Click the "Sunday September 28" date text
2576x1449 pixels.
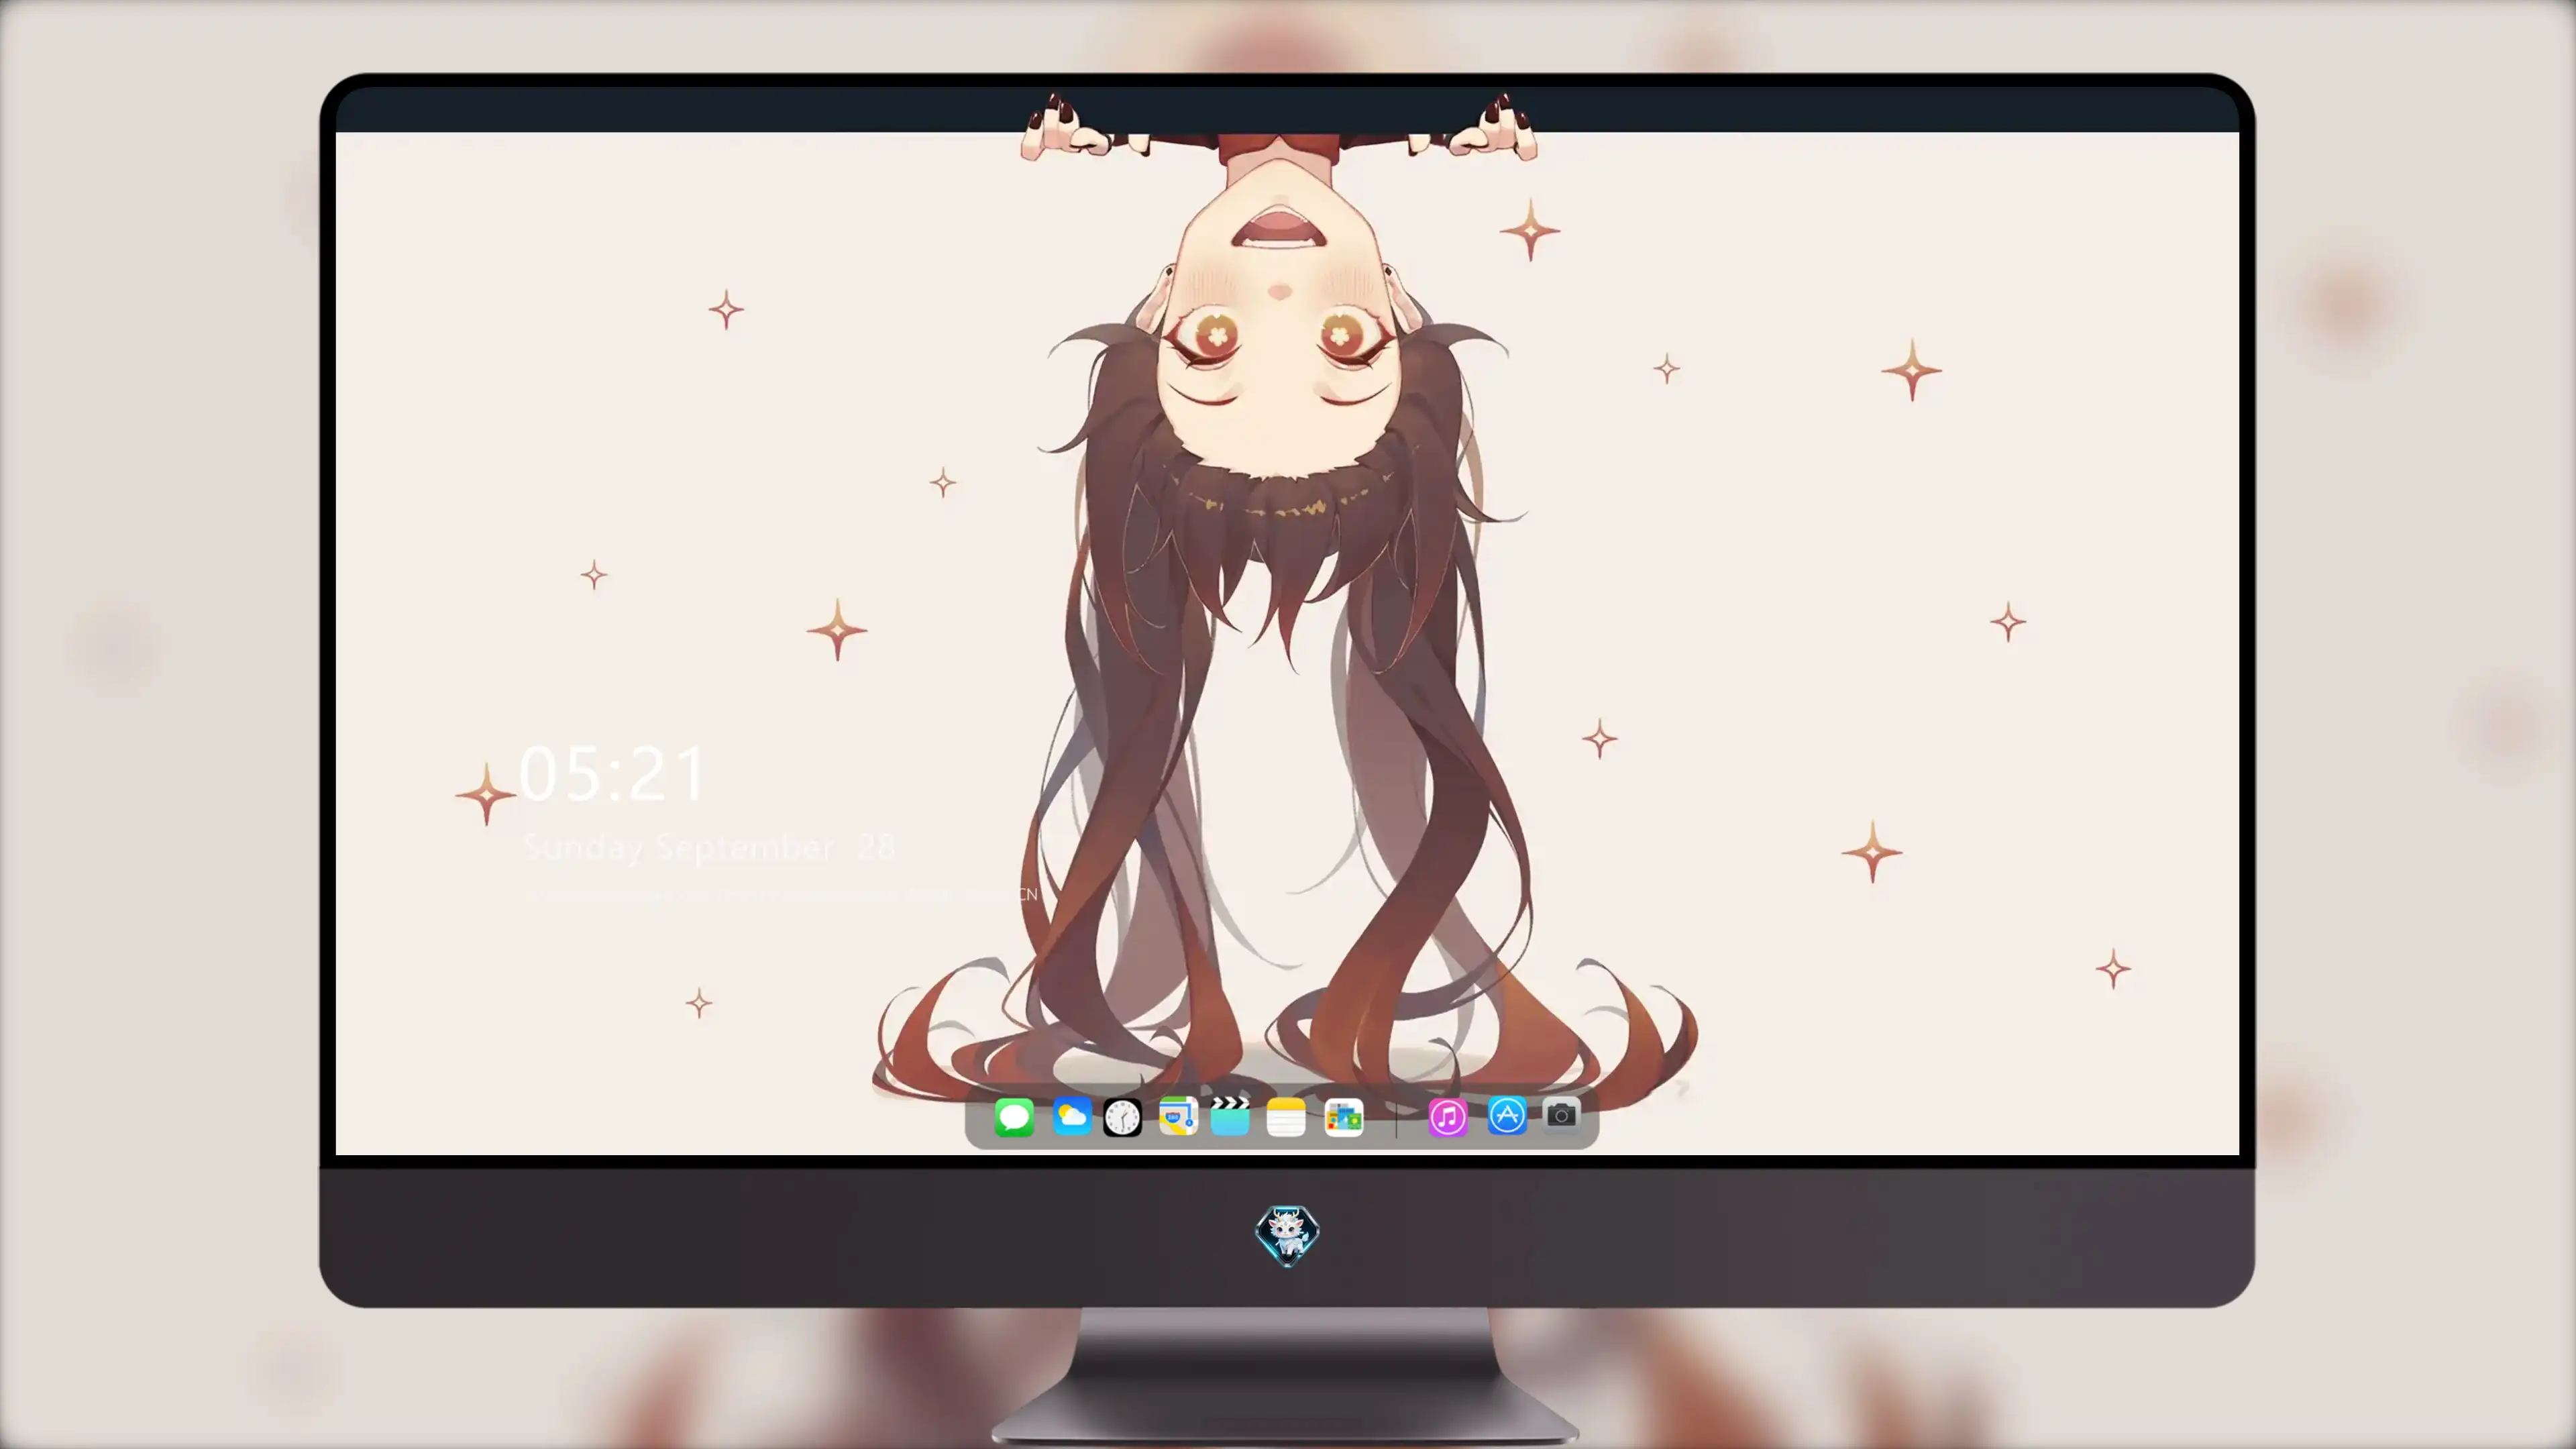709,848
